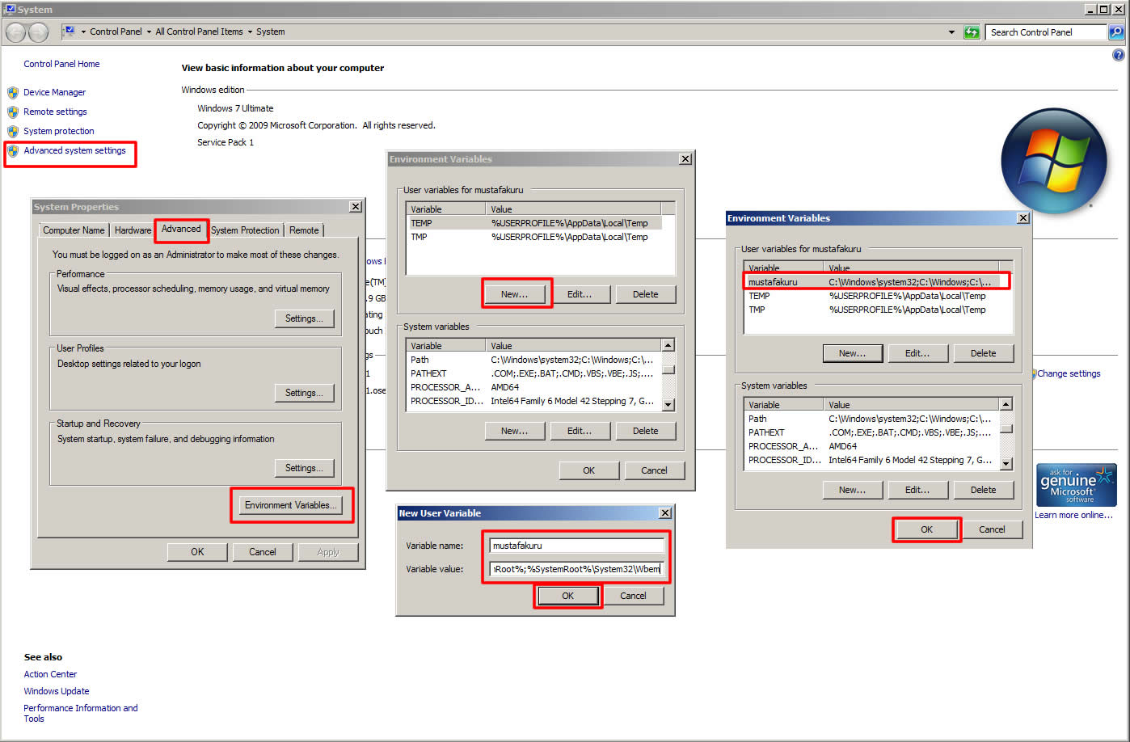The width and height of the screenshot is (1130, 742).
Task: Click in the Variable name field
Action: pos(576,546)
